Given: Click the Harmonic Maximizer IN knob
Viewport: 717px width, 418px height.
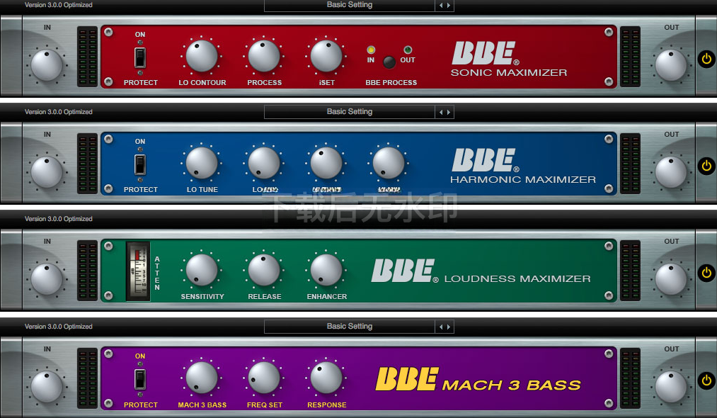Looking at the screenshot, I should 46,172.
